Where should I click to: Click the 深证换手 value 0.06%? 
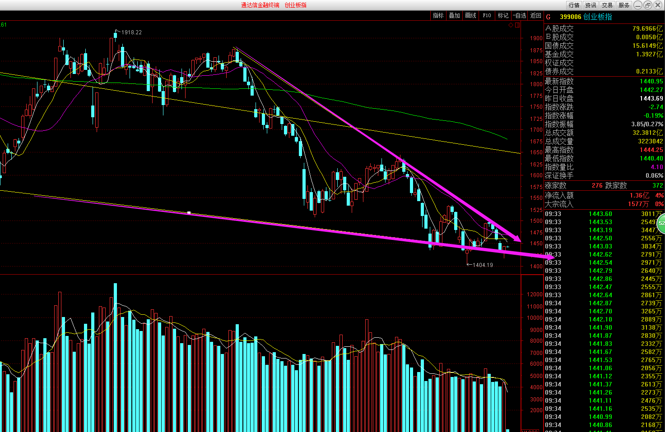[655, 175]
